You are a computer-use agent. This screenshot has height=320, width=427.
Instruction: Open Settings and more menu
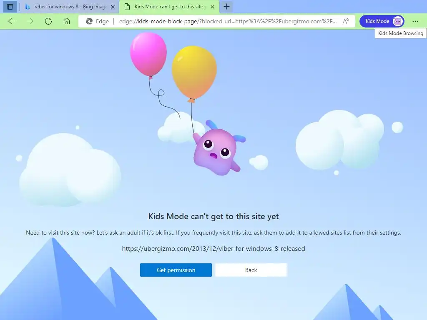(415, 21)
